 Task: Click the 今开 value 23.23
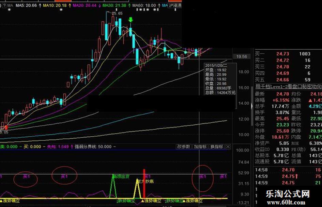[x=282, y=125]
